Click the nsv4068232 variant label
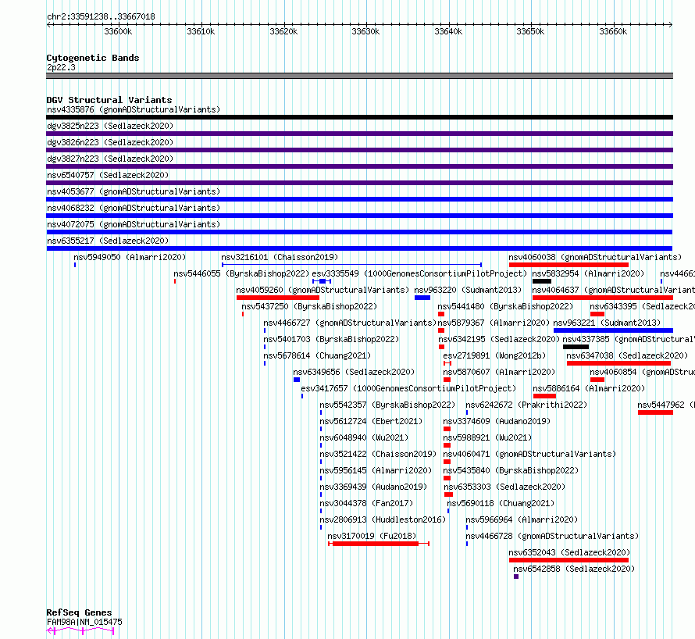 coord(134,208)
